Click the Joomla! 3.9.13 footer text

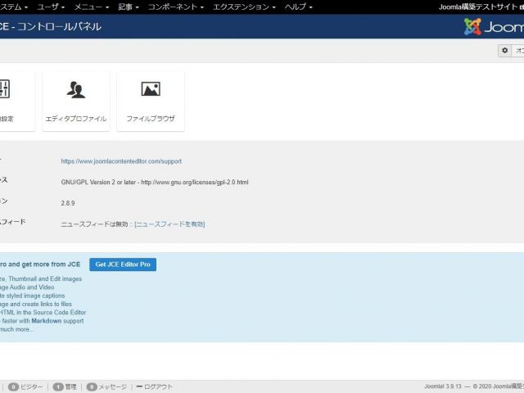tap(443, 386)
